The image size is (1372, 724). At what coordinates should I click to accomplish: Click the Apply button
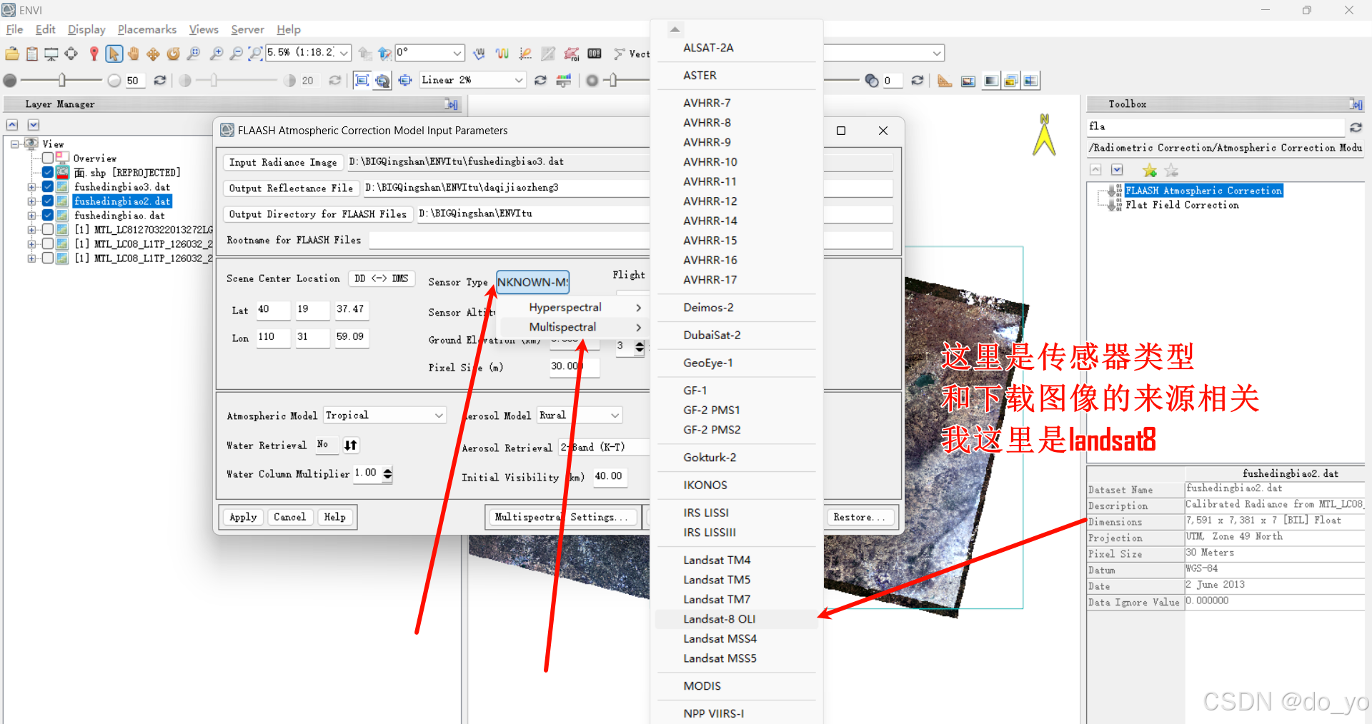click(243, 517)
